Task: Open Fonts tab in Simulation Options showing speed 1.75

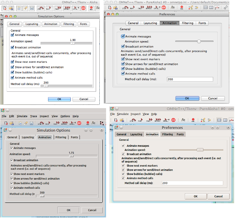Action: (74, 137)
